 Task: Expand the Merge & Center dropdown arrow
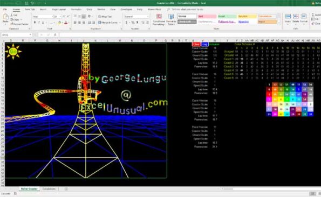click(120, 23)
